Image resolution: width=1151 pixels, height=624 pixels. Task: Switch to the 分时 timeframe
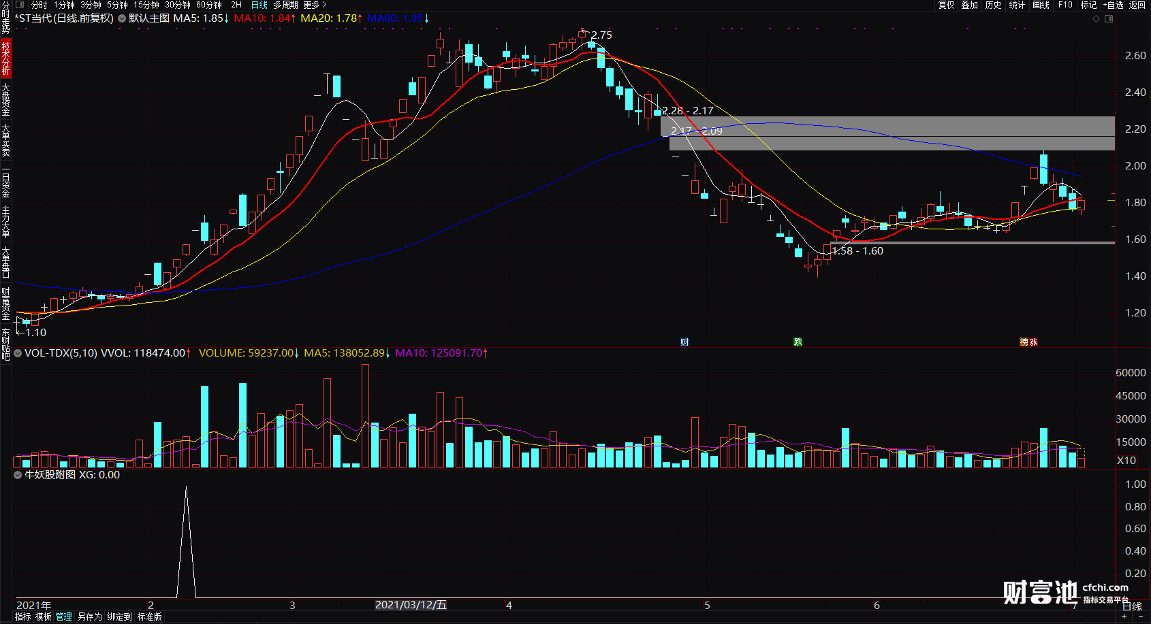click(39, 5)
